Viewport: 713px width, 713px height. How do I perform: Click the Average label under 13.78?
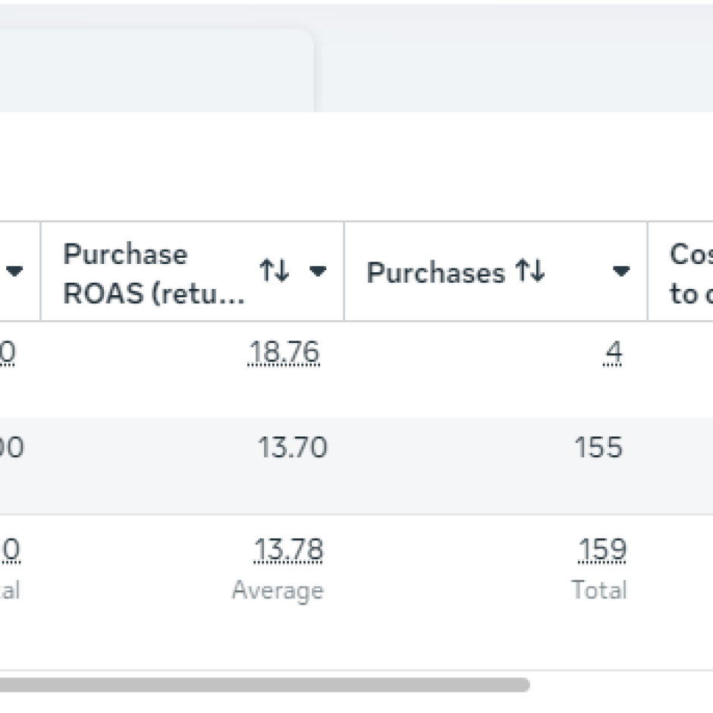pos(278,591)
